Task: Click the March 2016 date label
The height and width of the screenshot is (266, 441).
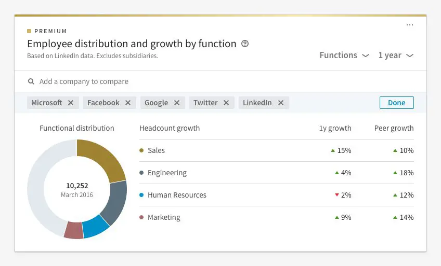Action: click(x=77, y=195)
